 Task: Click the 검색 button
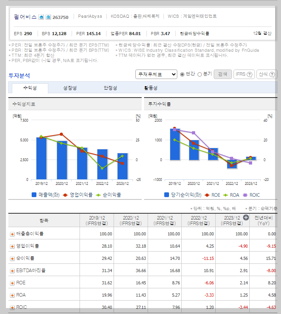coord(222,74)
